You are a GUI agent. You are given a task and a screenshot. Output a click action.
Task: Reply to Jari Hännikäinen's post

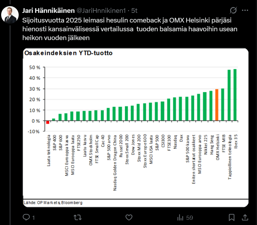point(26,217)
